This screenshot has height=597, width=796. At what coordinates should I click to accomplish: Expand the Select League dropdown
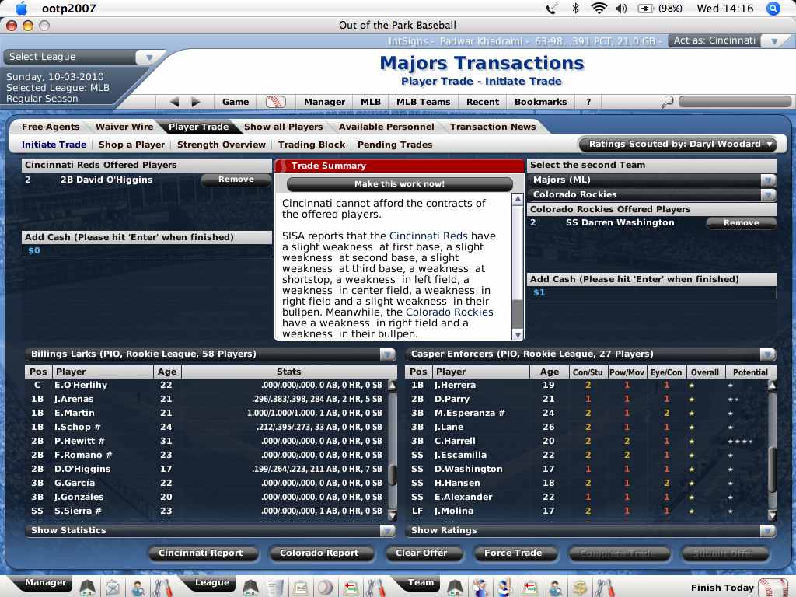149,58
